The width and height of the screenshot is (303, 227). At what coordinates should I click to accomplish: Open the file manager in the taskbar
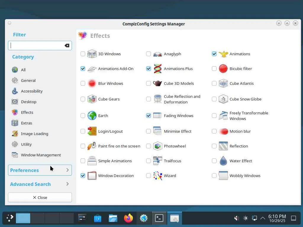pyautogui.click(x=113, y=218)
